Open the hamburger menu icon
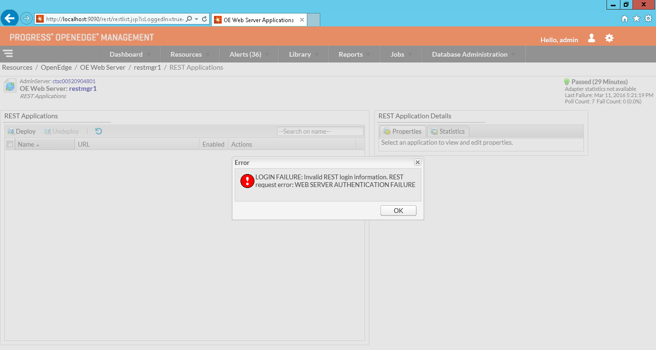Viewport: 656px width, 350px height. (x=8, y=54)
